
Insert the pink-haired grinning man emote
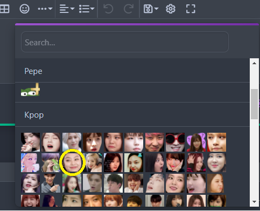point(154,142)
